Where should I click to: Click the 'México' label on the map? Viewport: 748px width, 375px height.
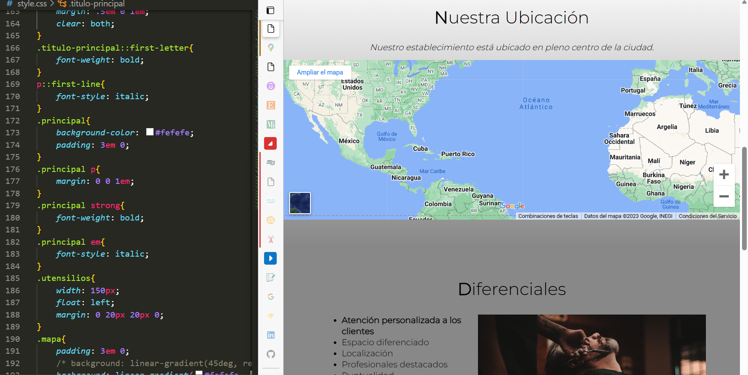tap(349, 141)
